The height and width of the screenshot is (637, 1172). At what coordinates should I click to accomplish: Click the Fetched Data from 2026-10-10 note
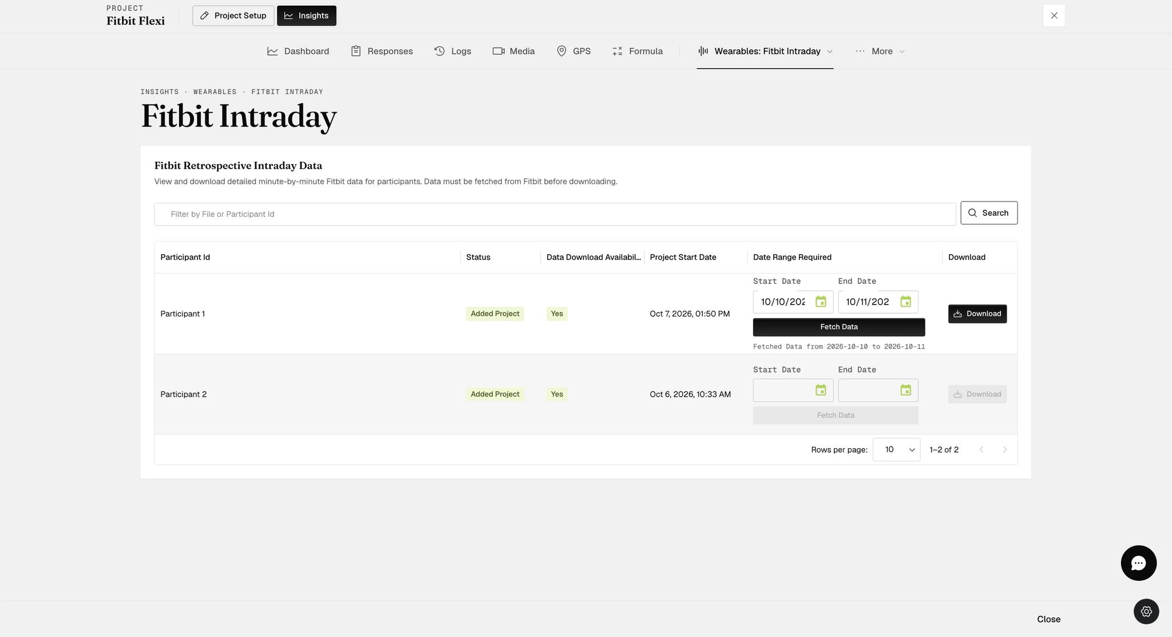click(x=839, y=347)
